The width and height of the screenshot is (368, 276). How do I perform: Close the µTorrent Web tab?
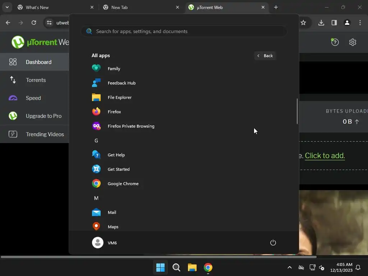[263, 7]
